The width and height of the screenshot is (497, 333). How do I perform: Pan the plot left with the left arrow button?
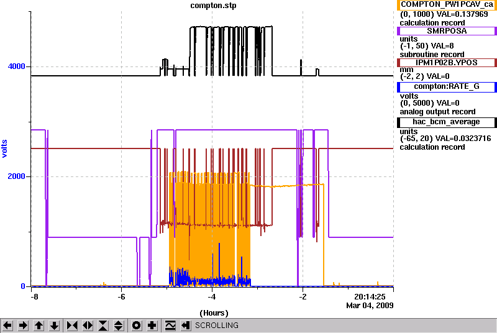[7, 326]
